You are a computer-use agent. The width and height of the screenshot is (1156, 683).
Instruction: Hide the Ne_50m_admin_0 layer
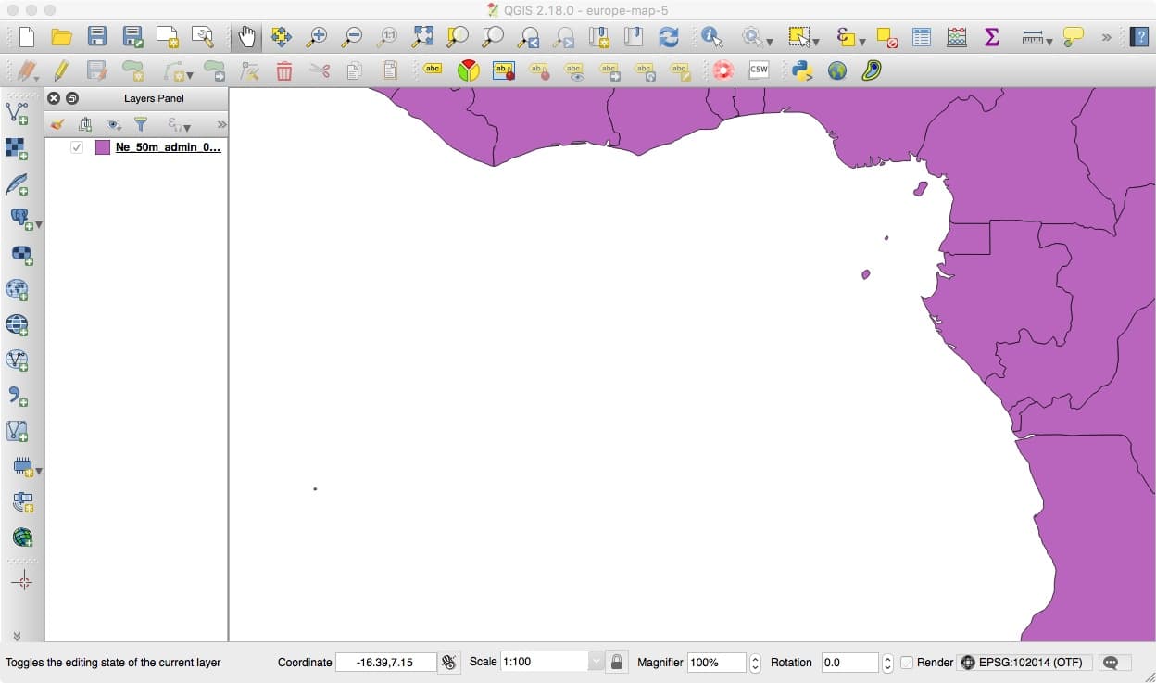tap(76, 146)
